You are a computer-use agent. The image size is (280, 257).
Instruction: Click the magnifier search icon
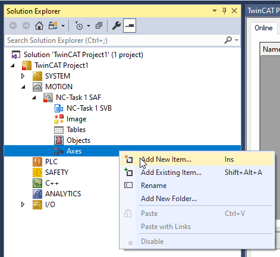(x=228, y=40)
